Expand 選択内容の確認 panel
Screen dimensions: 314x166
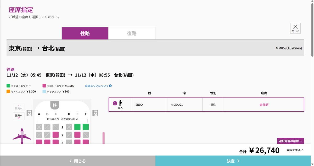(x=290, y=141)
